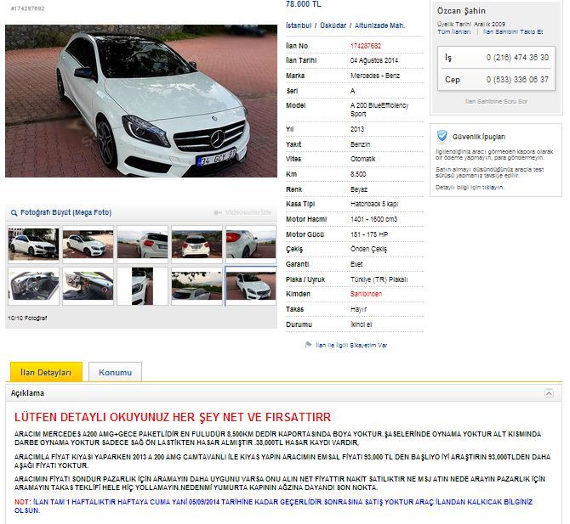Viewport: 570px width, 524px height.
Task: Click Detaylı bilgi için tıklayın link
Action: click(470, 187)
